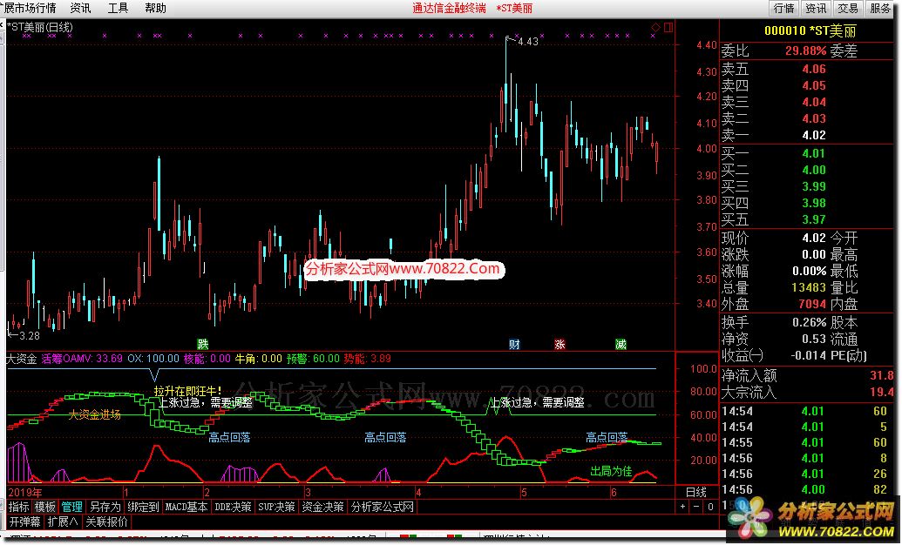This screenshot has height=545, width=902.
Task: Open the 日线 period selector
Action: click(696, 492)
